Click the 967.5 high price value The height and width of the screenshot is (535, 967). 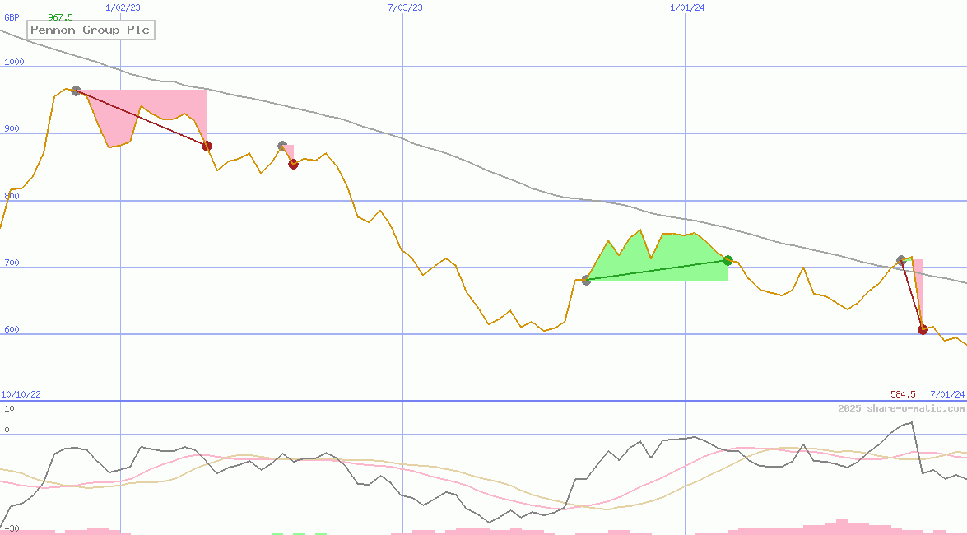click(x=60, y=17)
